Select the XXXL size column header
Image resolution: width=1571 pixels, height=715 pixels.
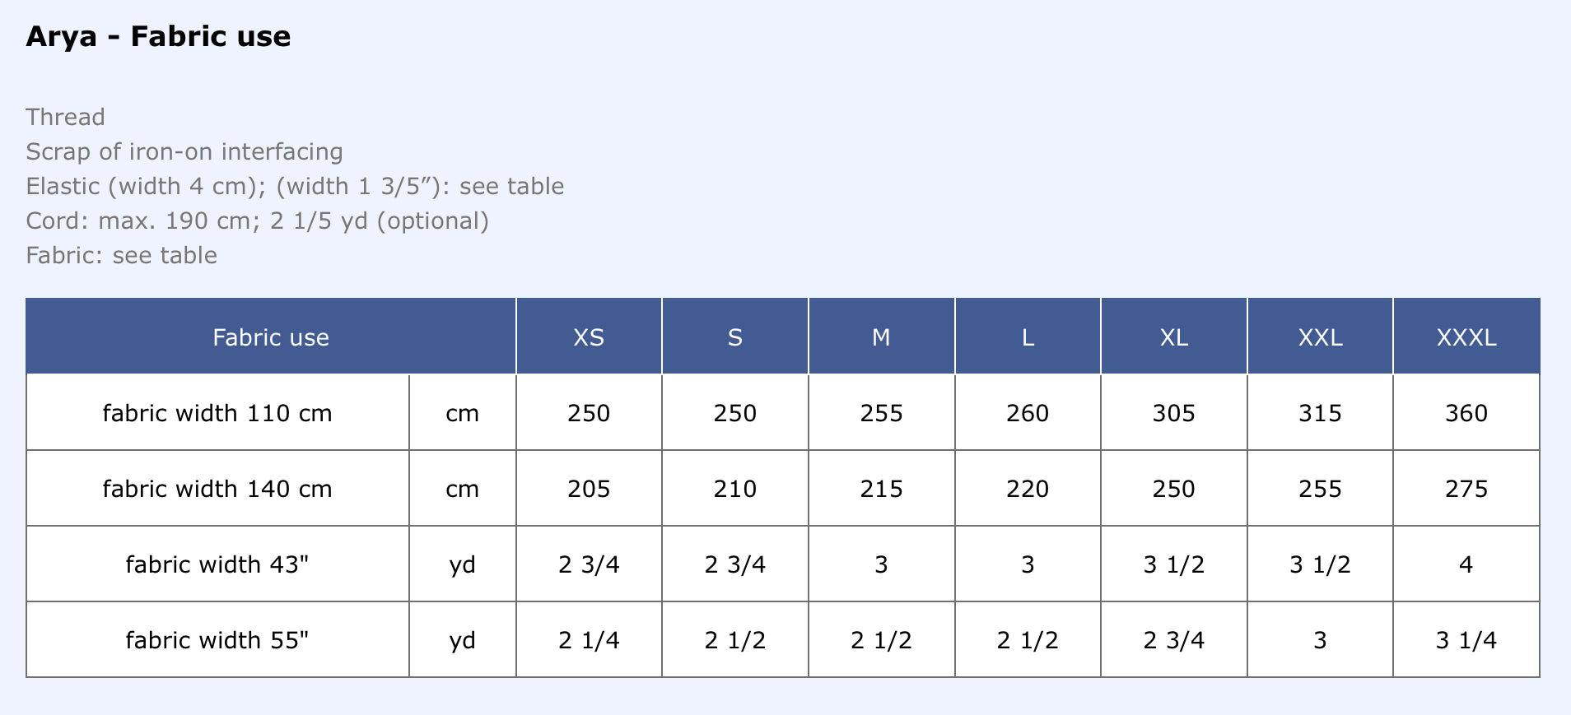pyautogui.click(x=1466, y=337)
